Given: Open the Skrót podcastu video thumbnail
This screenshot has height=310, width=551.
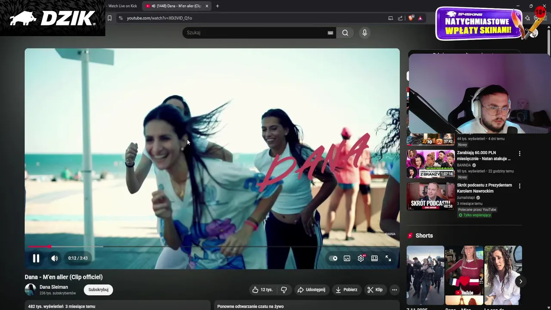Looking at the screenshot, I should [430, 196].
